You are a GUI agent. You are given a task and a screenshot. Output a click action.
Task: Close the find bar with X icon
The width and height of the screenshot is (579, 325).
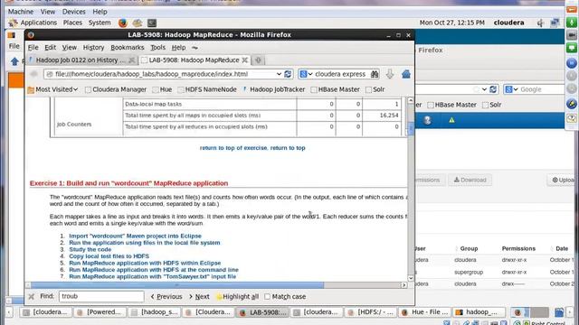tap(32, 296)
